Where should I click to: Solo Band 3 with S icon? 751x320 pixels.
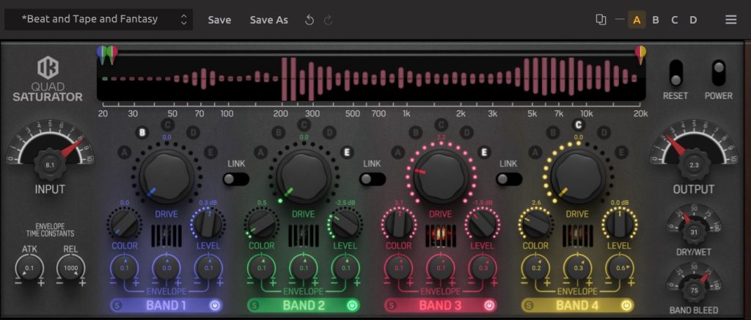click(392, 305)
